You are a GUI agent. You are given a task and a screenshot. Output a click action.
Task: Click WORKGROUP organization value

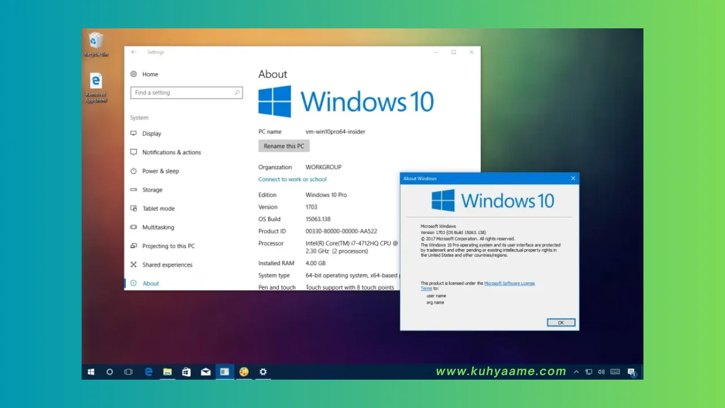pos(323,168)
